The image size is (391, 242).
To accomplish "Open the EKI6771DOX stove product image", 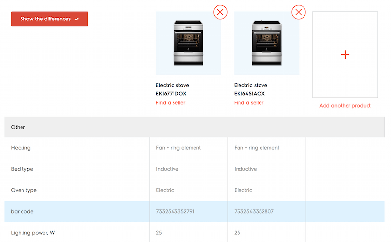I will (188, 43).
